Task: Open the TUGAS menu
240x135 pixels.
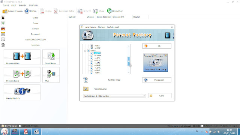Action: [x=6, y=5]
